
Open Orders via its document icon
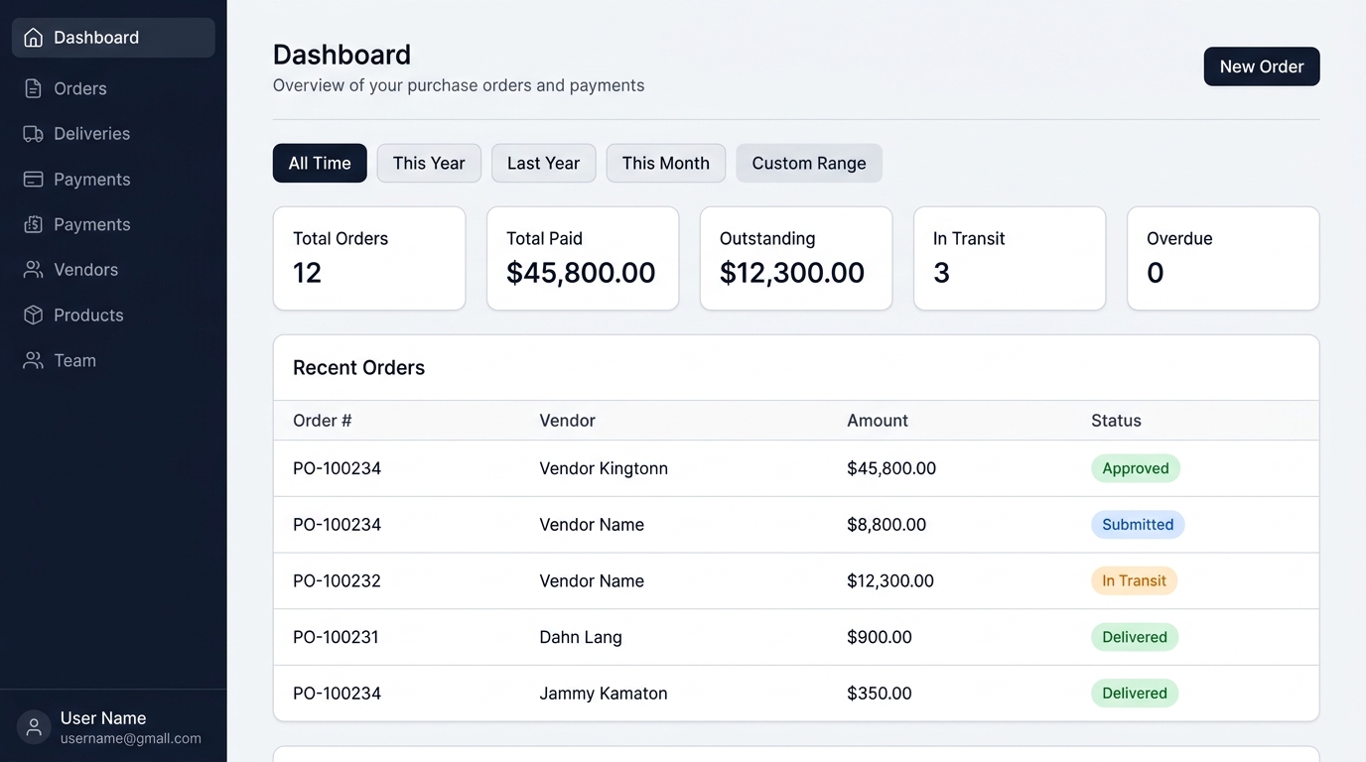(x=34, y=88)
